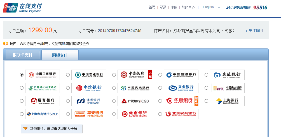Select the Minsheng Bank radio button
Image resolution: width=281 pixels, height=137 pixels.
pos(114,88)
